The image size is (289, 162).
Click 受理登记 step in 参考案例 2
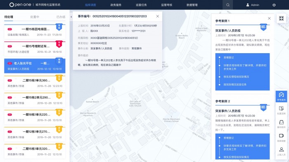(x=229, y=138)
